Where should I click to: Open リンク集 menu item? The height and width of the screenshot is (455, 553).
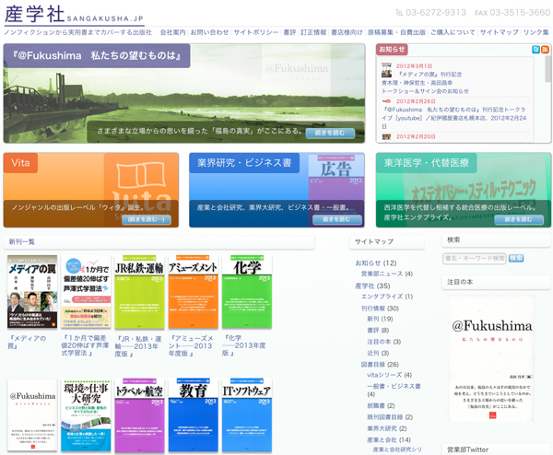point(535,32)
